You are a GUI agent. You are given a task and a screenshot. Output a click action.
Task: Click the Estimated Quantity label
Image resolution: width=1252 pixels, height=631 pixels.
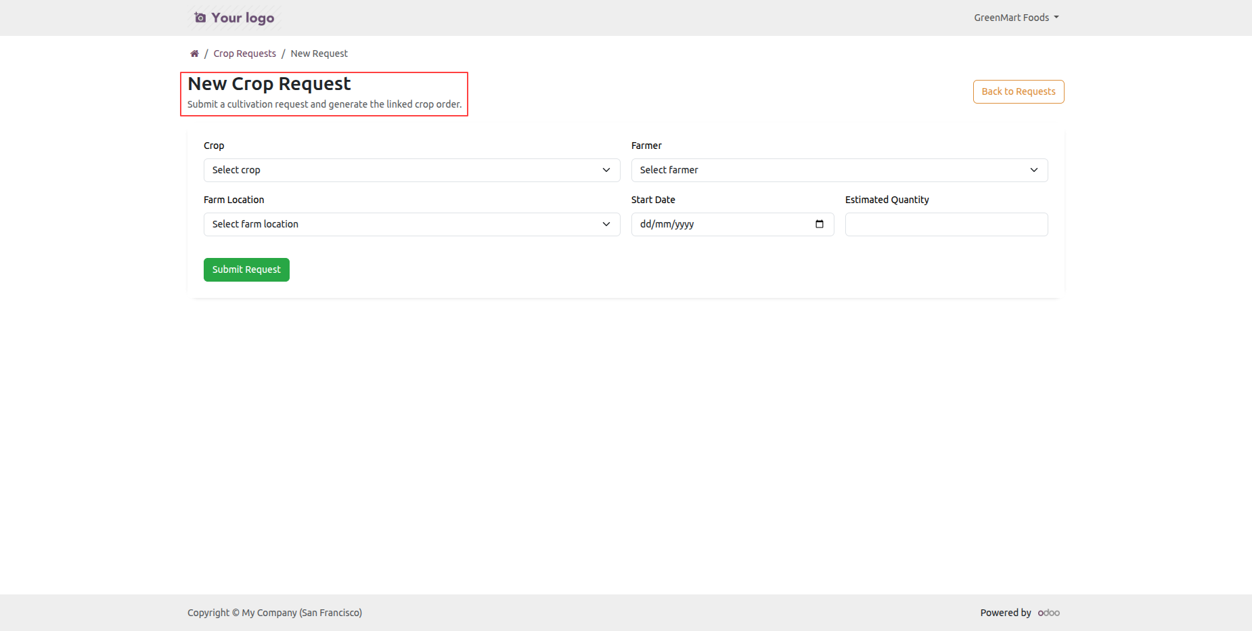coord(887,200)
